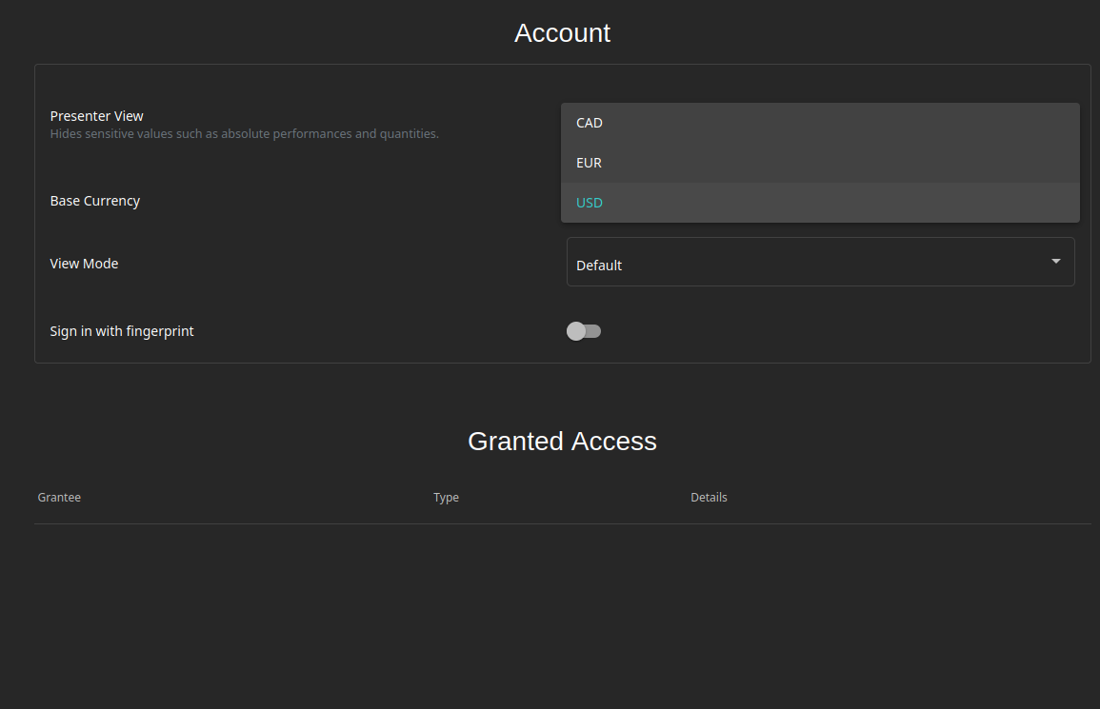Click the Granted Access section title
Screen dimensions: 1100x709
click(x=562, y=441)
